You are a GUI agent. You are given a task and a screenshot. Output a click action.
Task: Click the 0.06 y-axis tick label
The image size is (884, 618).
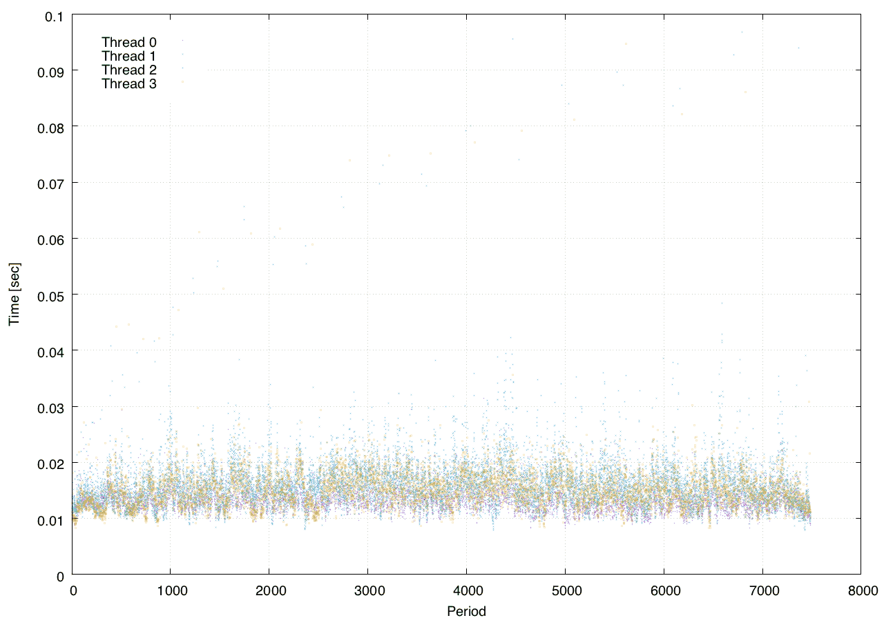point(50,239)
